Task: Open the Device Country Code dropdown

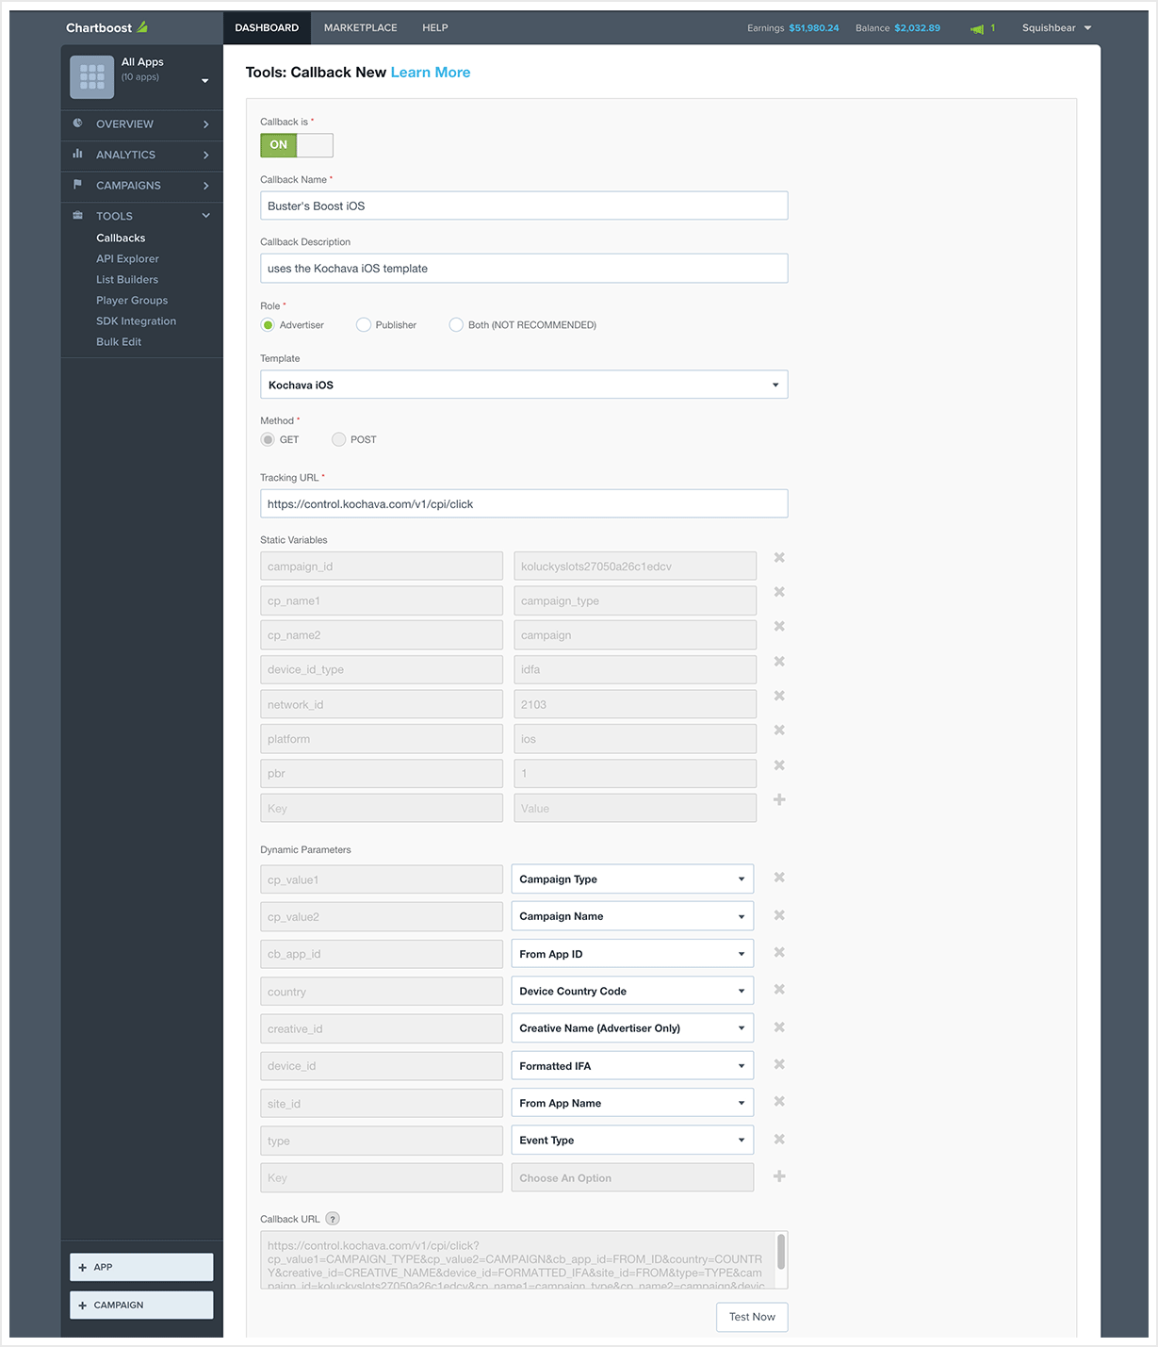Action: (632, 991)
